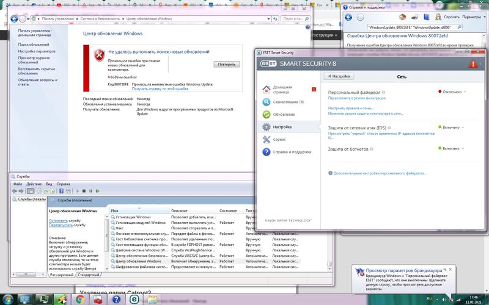The height and width of the screenshot is (305, 489).
Task: Open Help home page house icon
Action: 402,17
